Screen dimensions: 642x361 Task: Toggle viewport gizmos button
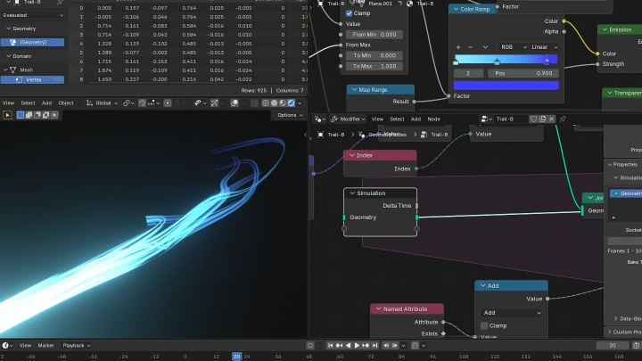click(x=215, y=103)
